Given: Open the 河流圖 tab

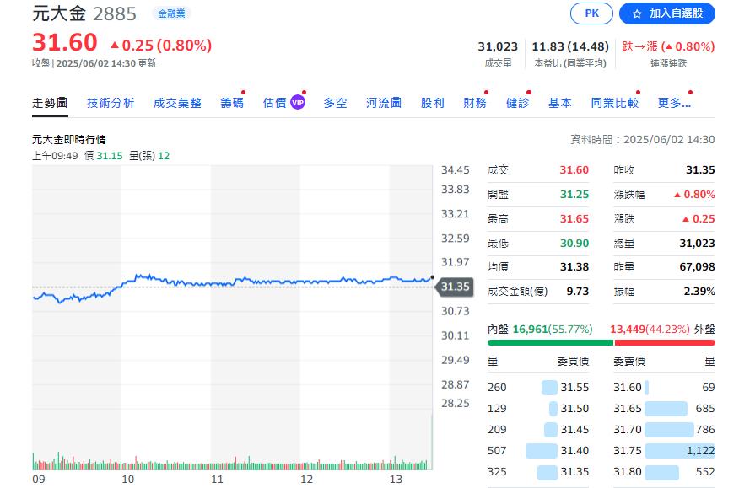Looking at the screenshot, I should tap(383, 103).
